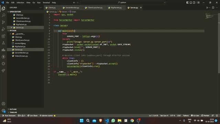
Task: Open the Explorer view in activity bar
Action: [3, 8]
